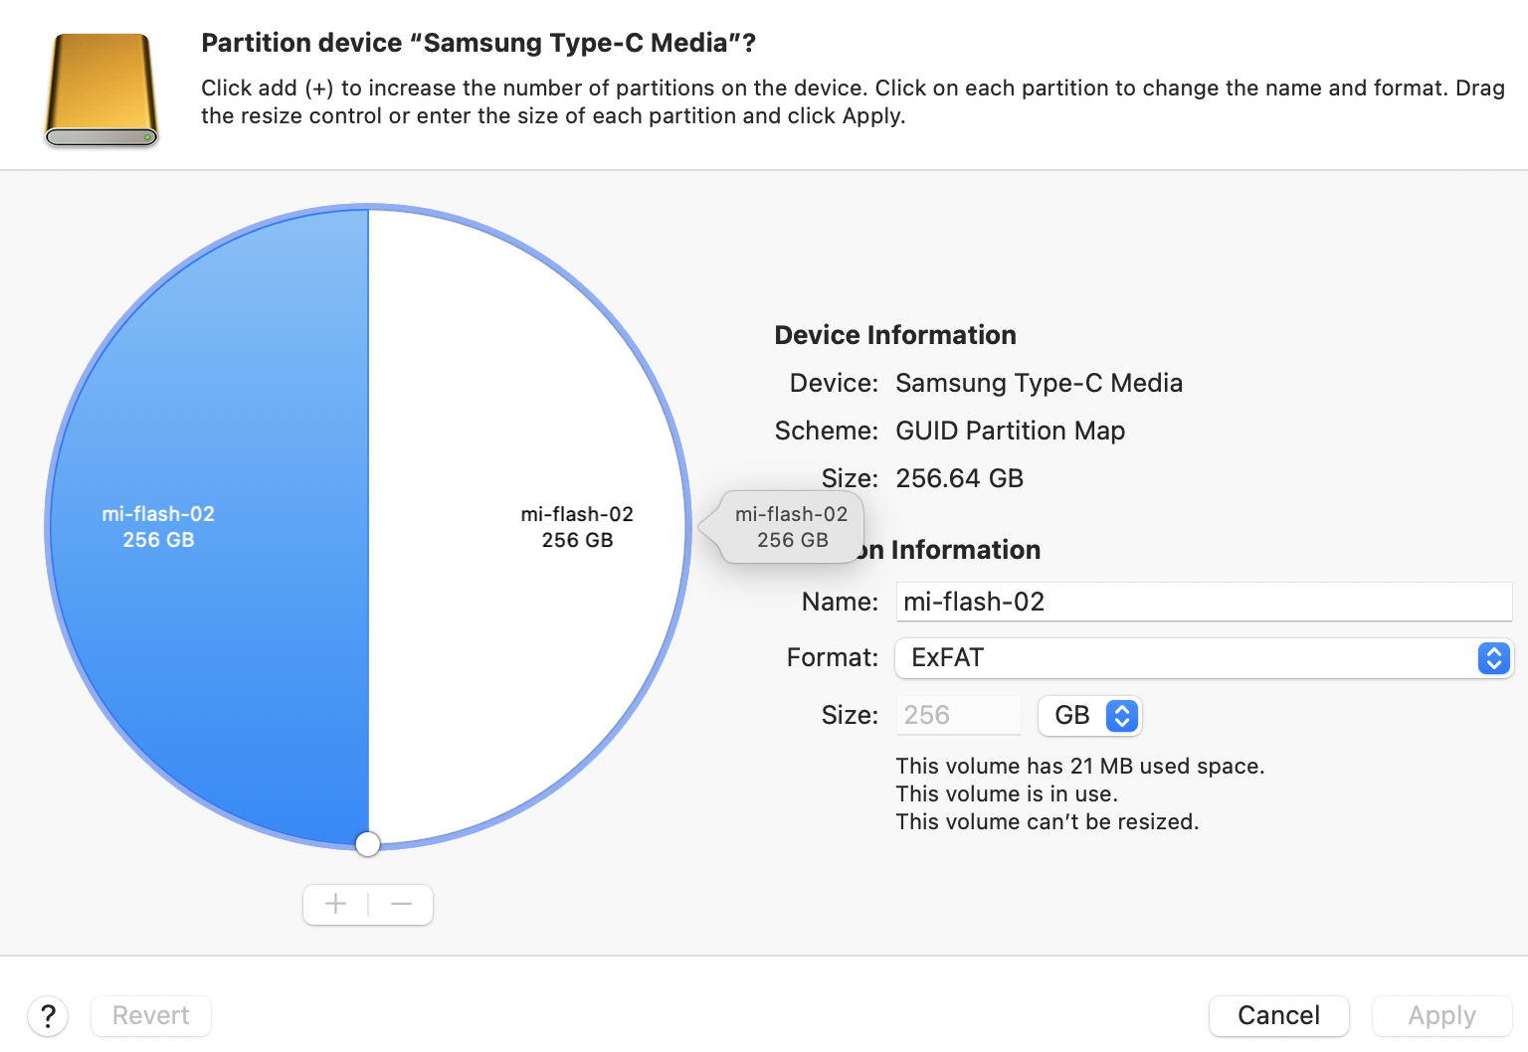Click the mi-flash-02 callout bubble
This screenshot has width=1528, height=1052.
pos(791,527)
